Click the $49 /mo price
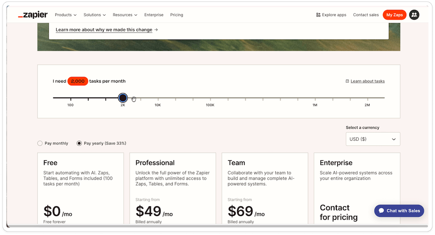Viewport: 435px width, 235px height. pos(154,211)
